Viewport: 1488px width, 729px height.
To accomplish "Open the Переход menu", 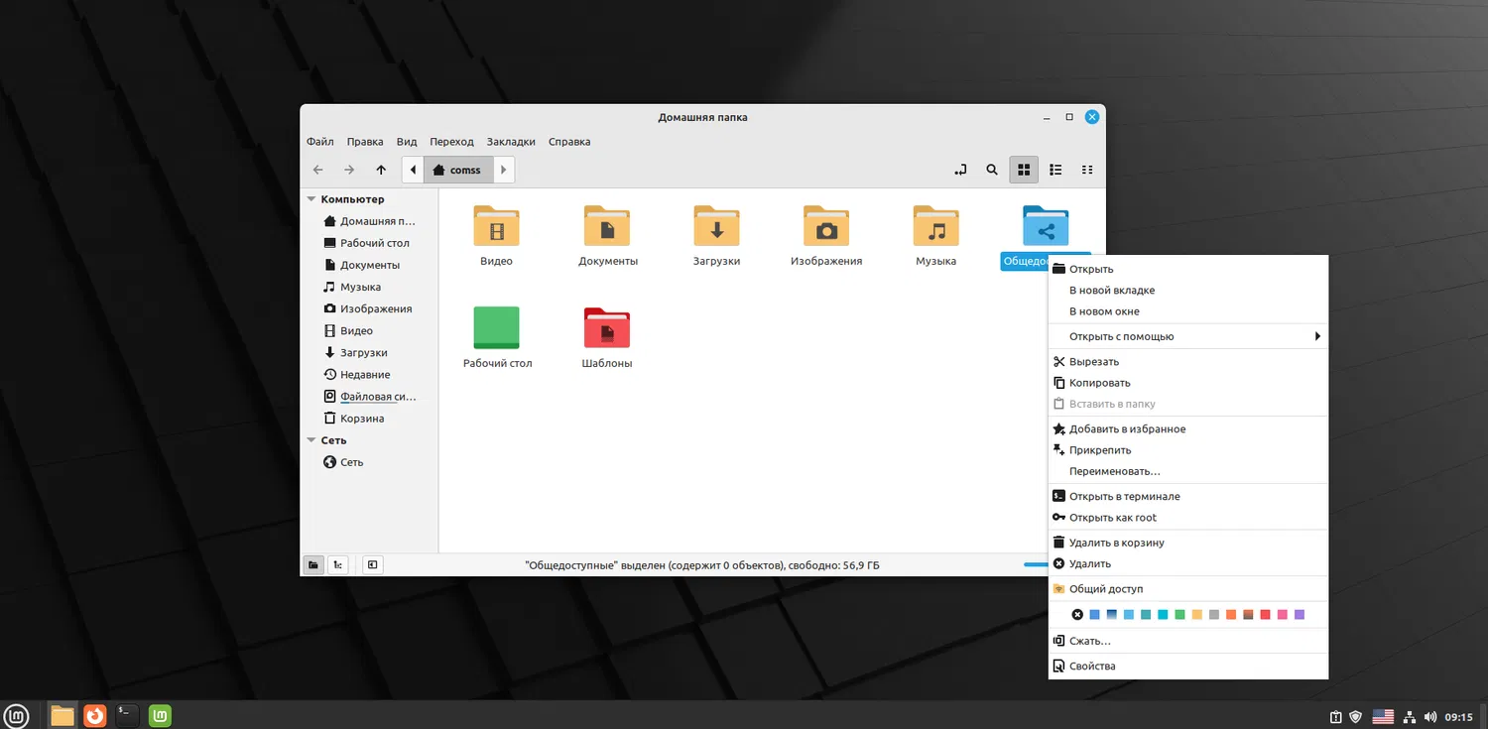I will click(x=451, y=142).
